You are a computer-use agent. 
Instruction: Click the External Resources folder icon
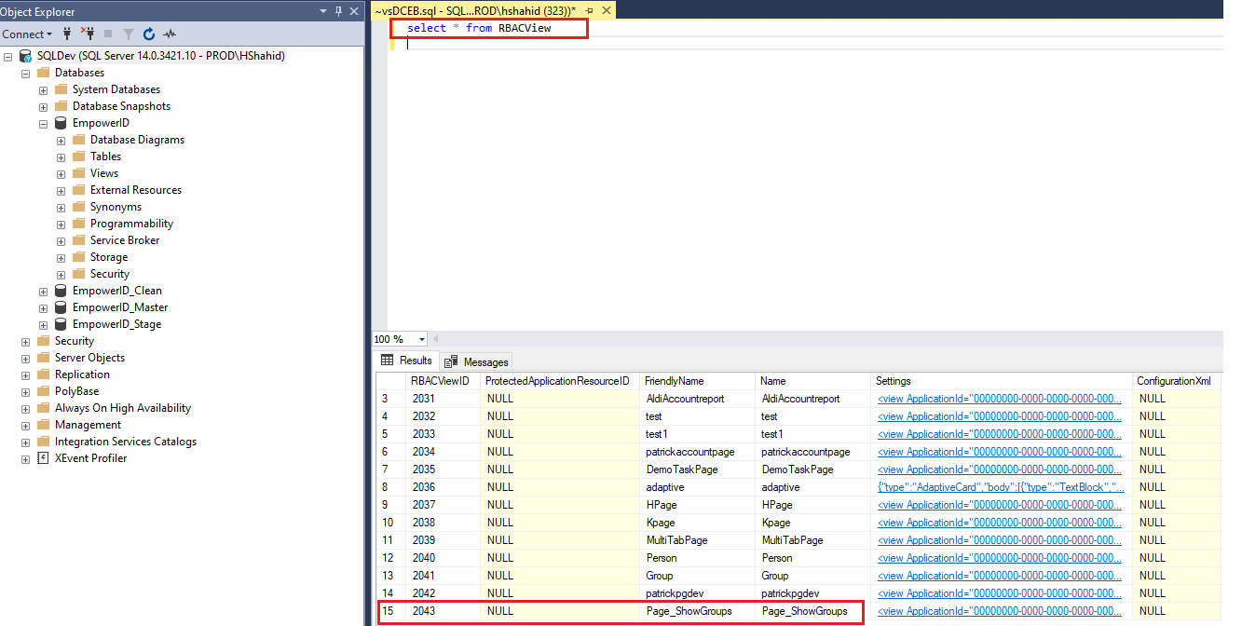(x=78, y=190)
